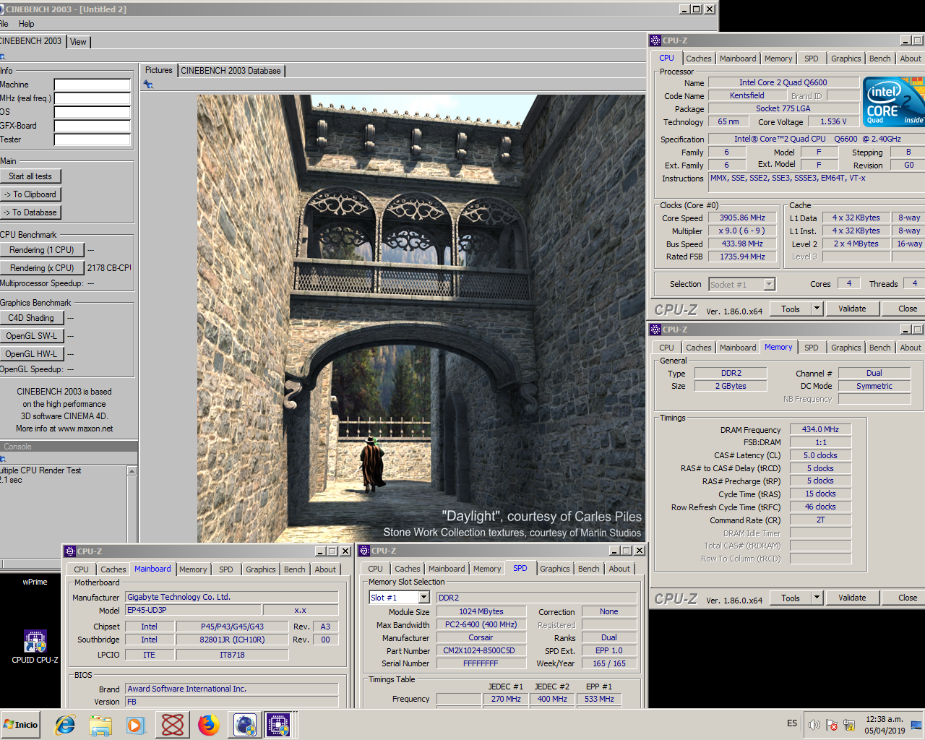Run the C4D Shading benchmark
The width and height of the screenshot is (925, 740).
point(32,318)
